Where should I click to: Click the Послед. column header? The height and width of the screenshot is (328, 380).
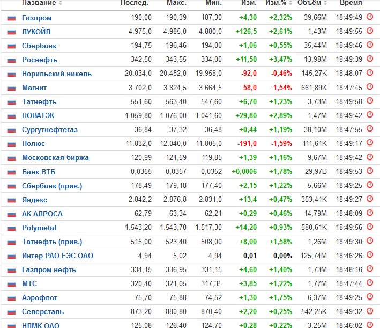point(135,3)
